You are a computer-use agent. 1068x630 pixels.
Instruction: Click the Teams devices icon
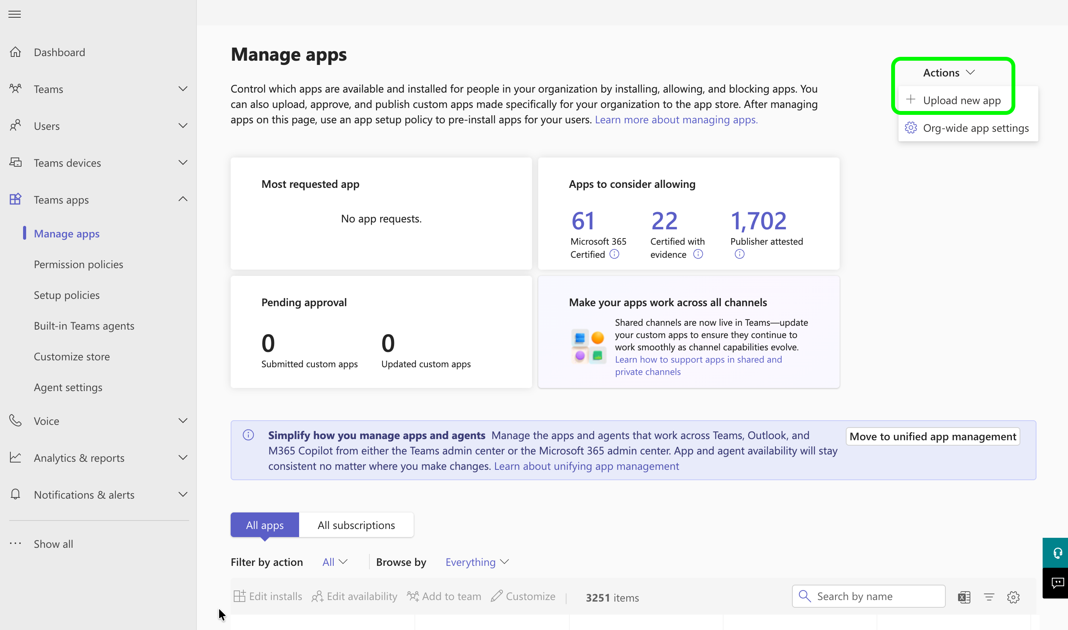[15, 162]
